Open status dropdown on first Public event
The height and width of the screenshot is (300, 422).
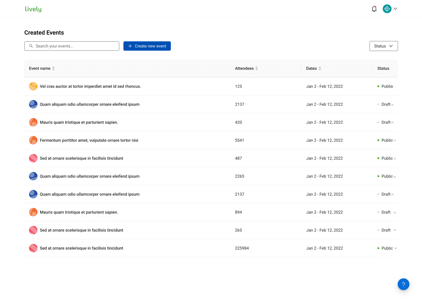pos(392,86)
